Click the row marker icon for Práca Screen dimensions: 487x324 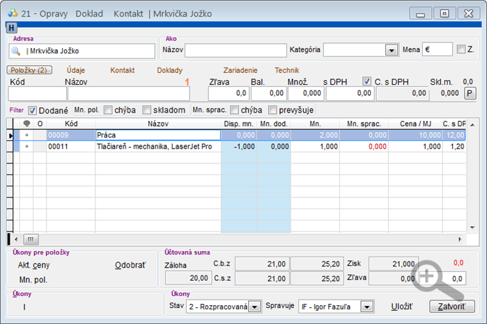point(26,135)
